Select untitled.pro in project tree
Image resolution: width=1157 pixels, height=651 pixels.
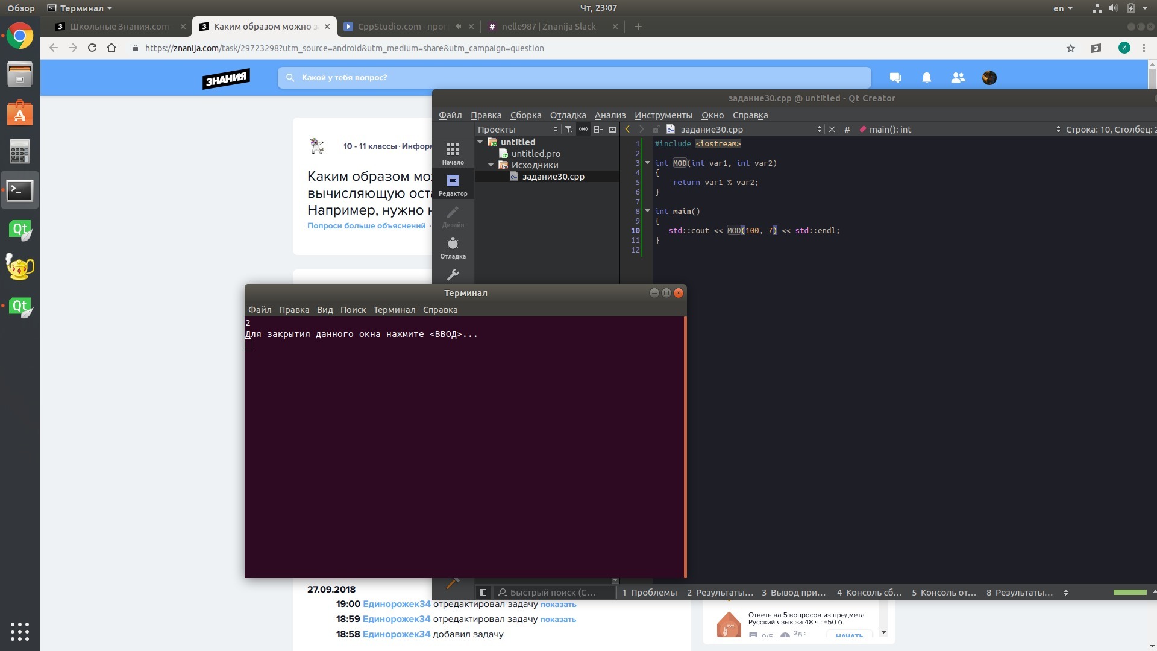[536, 154]
